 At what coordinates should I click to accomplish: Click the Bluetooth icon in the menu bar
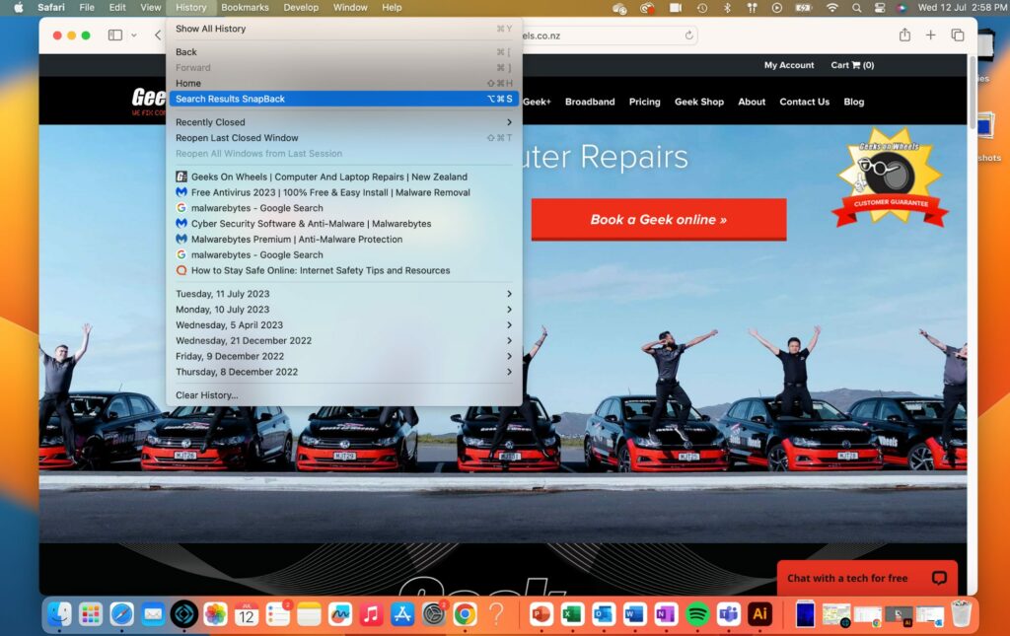click(725, 7)
